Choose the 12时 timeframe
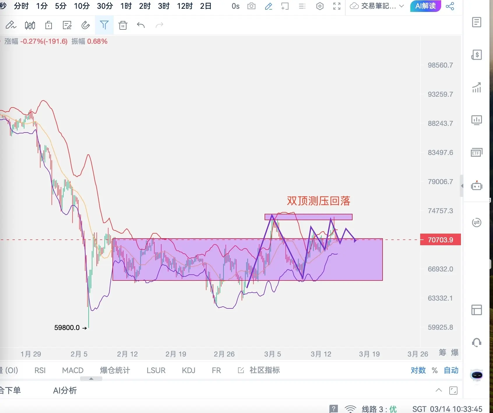Screen dimensions: 493x413 coord(185,6)
